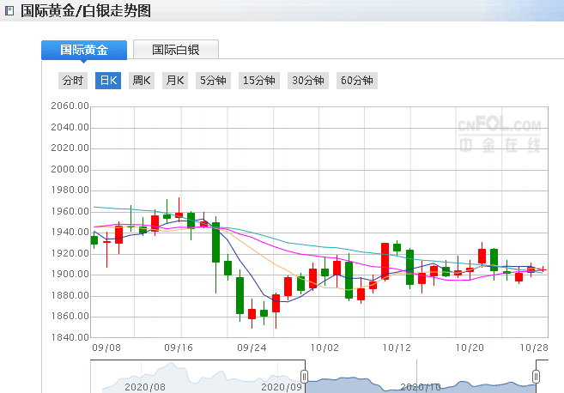The width and height of the screenshot is (564, 393).
Task: Switch chart to 周K weekly view
Action: pyautogui.click(x=142, y=81)
